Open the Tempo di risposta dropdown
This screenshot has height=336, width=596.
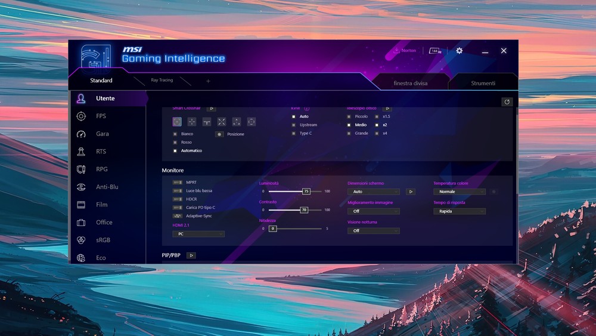click(x=460, y=211)
